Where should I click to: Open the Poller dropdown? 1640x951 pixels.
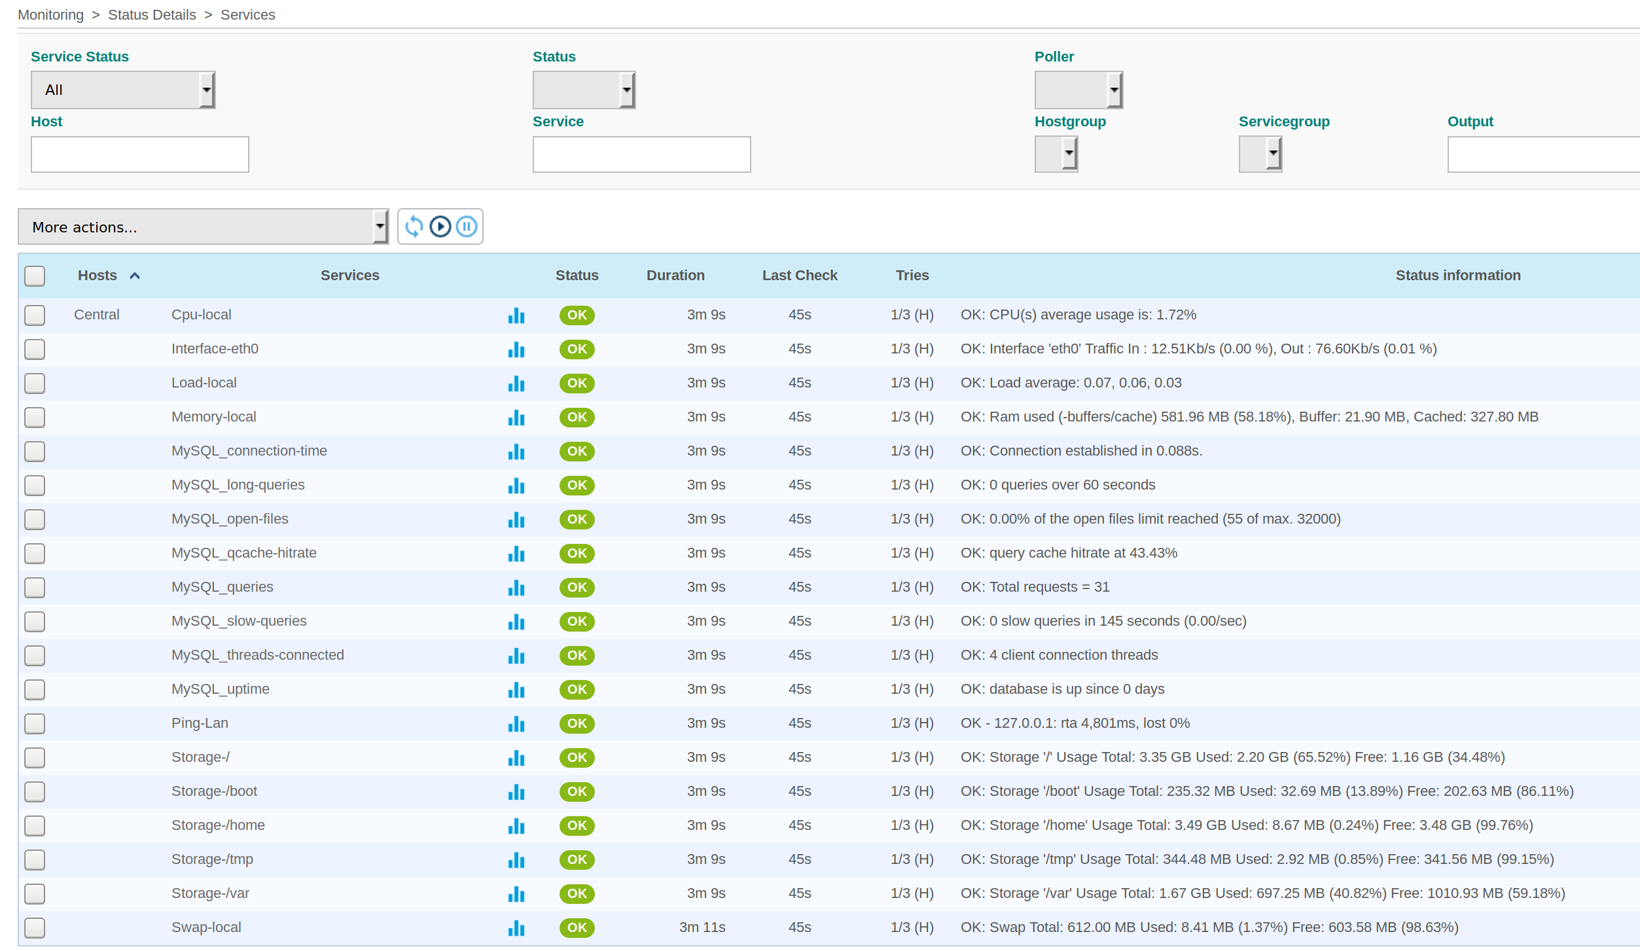point(1078,90)
